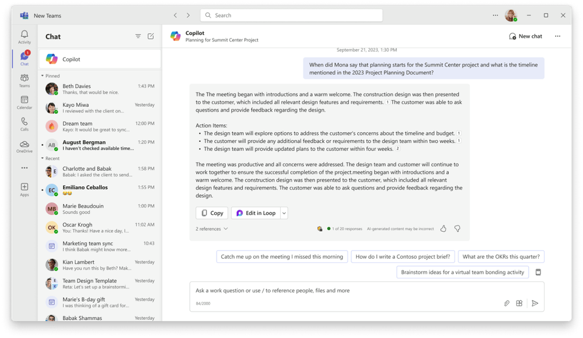
Task: Click the thumbs up icon on the response
Action: click(x=444, y=229)
